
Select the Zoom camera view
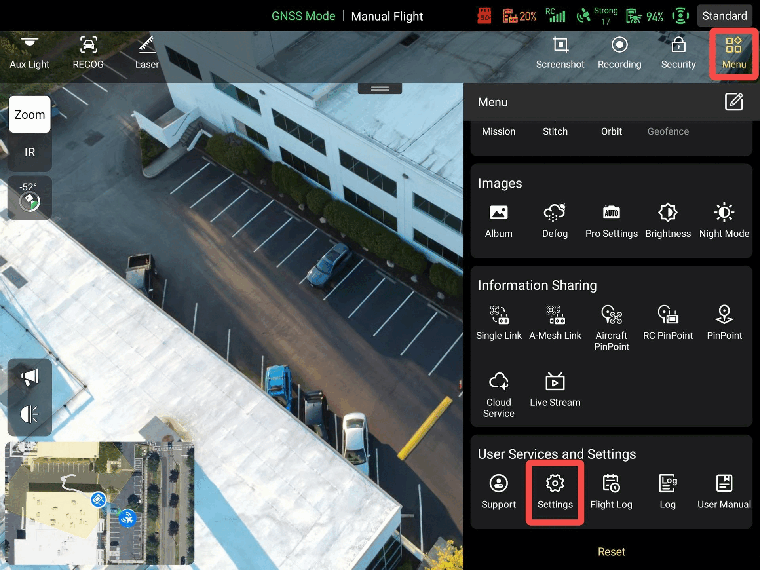point(30,114)
